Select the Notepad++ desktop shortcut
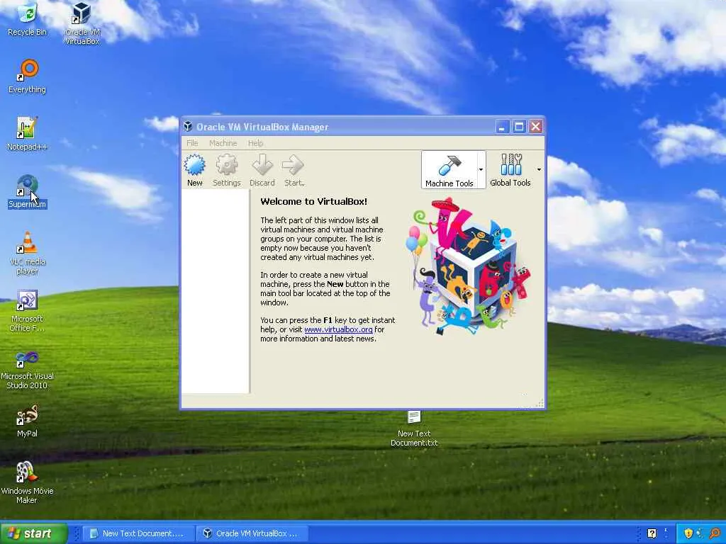Screen dimensions: 726x544 28,134
